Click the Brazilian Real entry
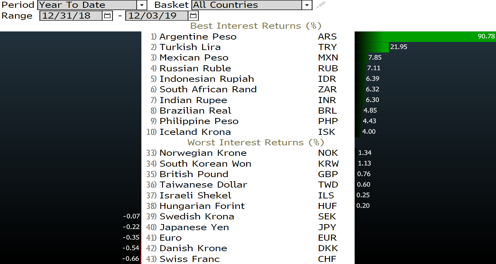 click(195, 111)
